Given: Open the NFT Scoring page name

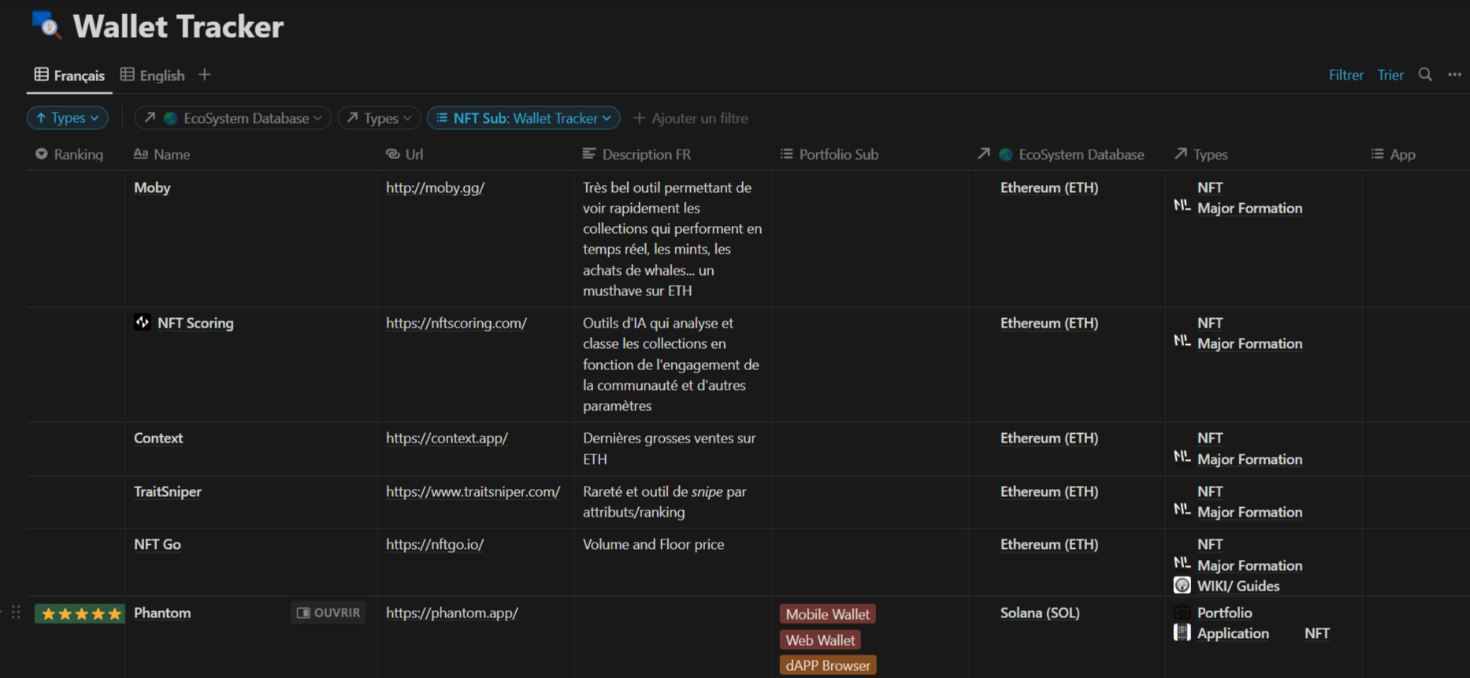Looking at the screenshot, I should point(195,323).
